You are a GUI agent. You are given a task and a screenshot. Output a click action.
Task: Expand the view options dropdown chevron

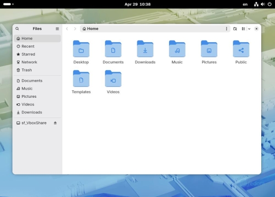[249, 28]
